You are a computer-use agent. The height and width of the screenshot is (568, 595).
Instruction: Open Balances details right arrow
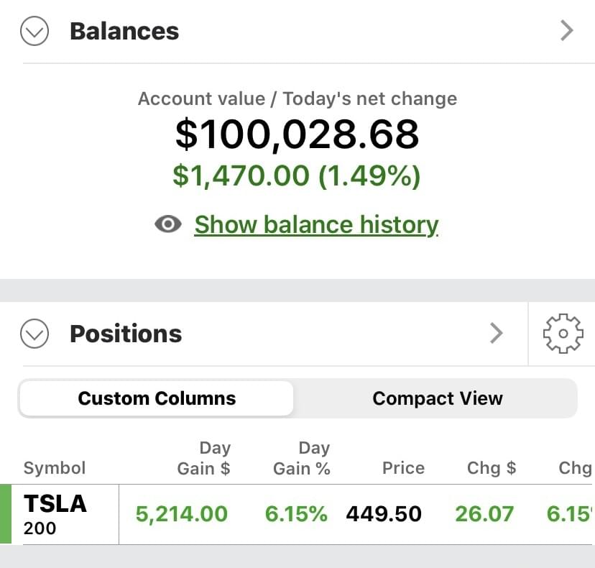click(x=567, y=31)
